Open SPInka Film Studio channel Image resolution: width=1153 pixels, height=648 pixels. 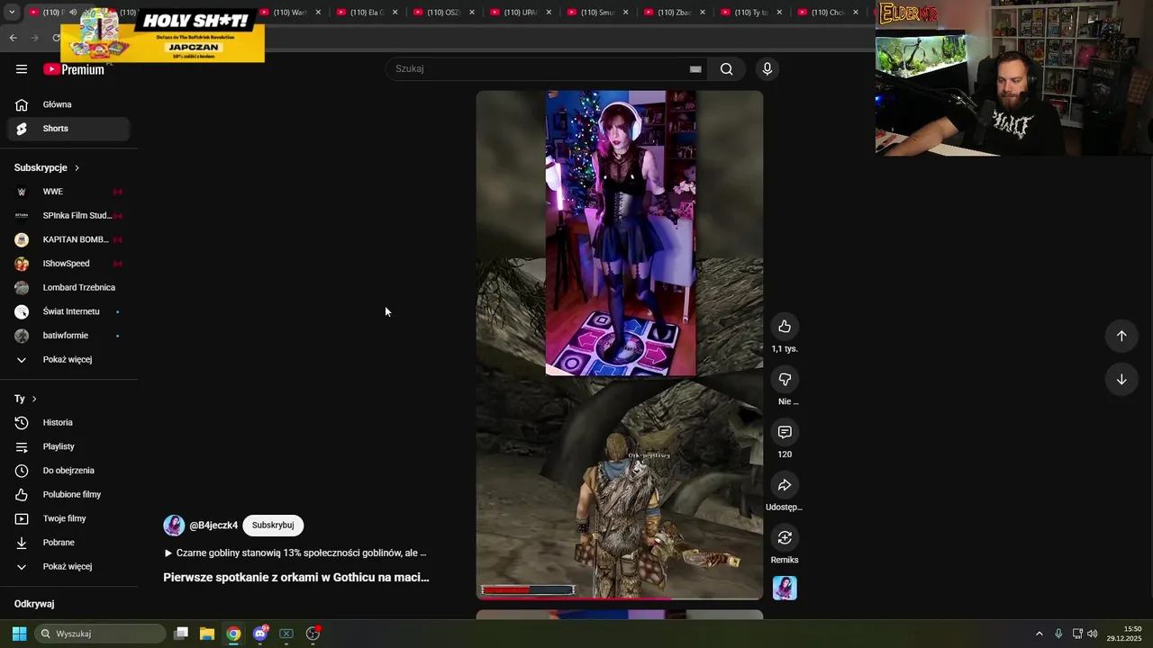(x=68, y=216)
